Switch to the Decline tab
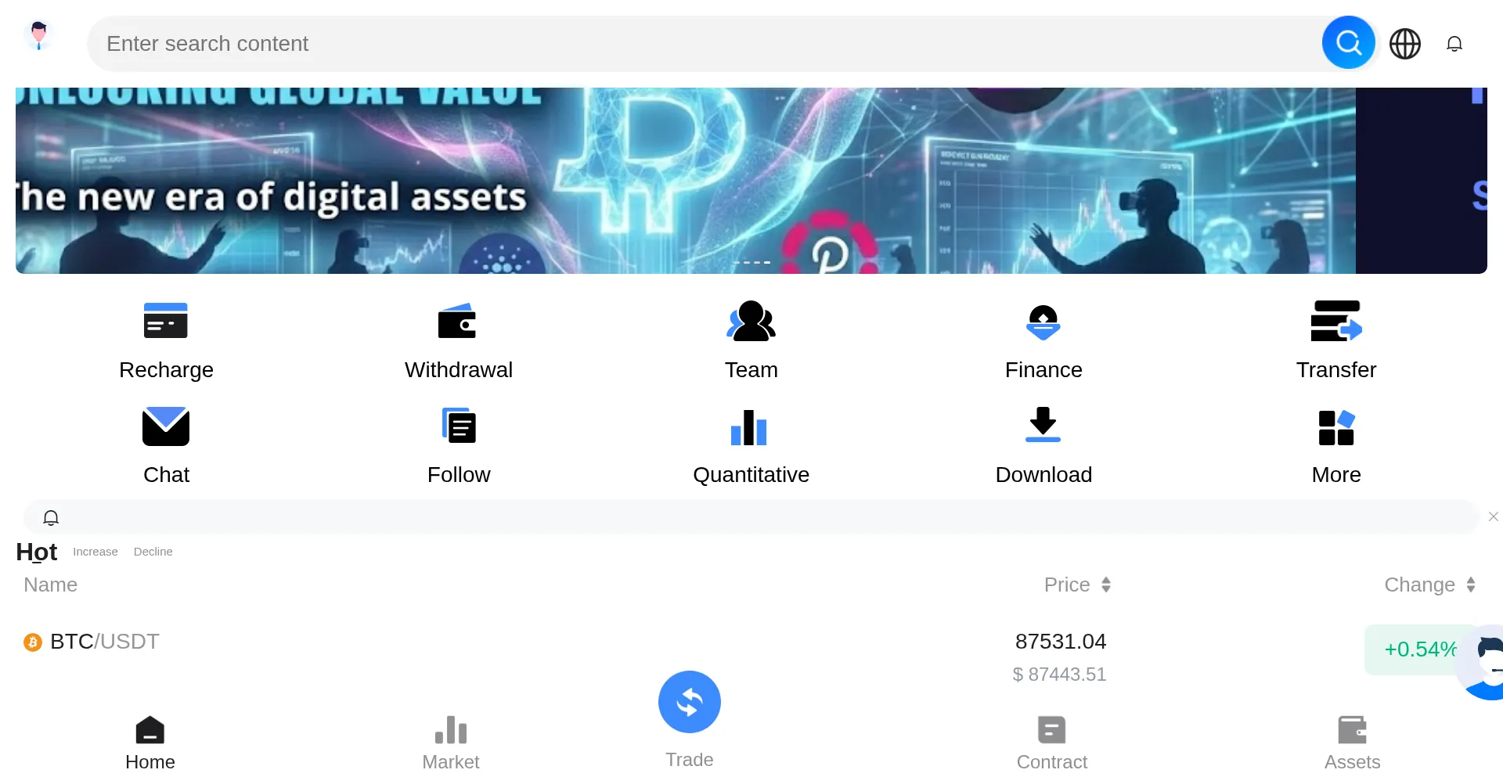This screenshot has width=1503, height=777. pyautogui.click(x=153, y=552)
